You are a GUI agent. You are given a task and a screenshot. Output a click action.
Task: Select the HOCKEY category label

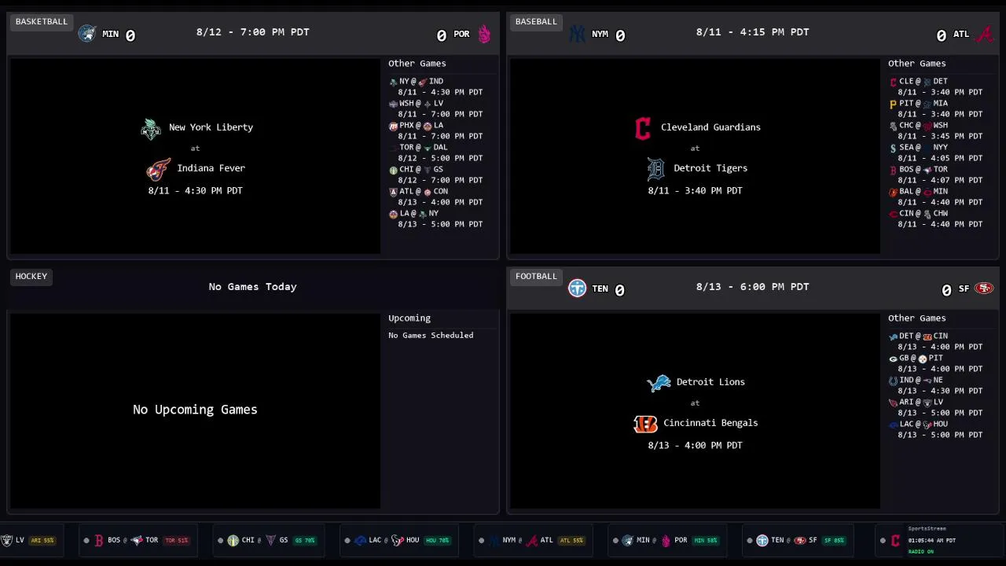(x=31, y=276)
